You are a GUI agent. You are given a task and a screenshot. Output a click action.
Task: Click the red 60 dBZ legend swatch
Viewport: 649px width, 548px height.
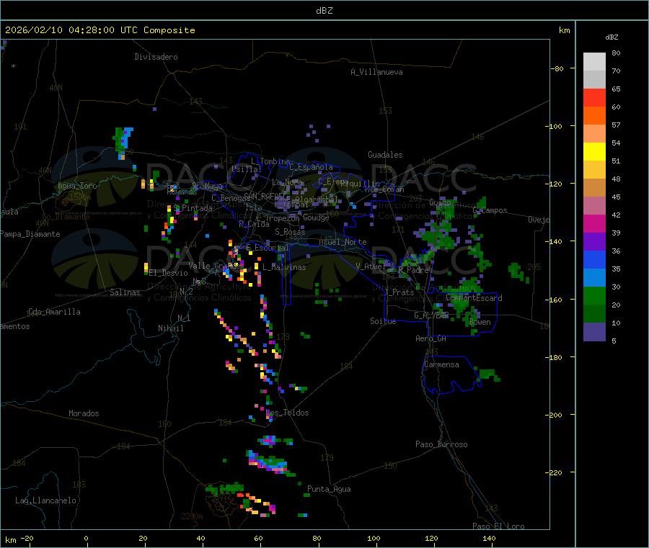(594, 97)
